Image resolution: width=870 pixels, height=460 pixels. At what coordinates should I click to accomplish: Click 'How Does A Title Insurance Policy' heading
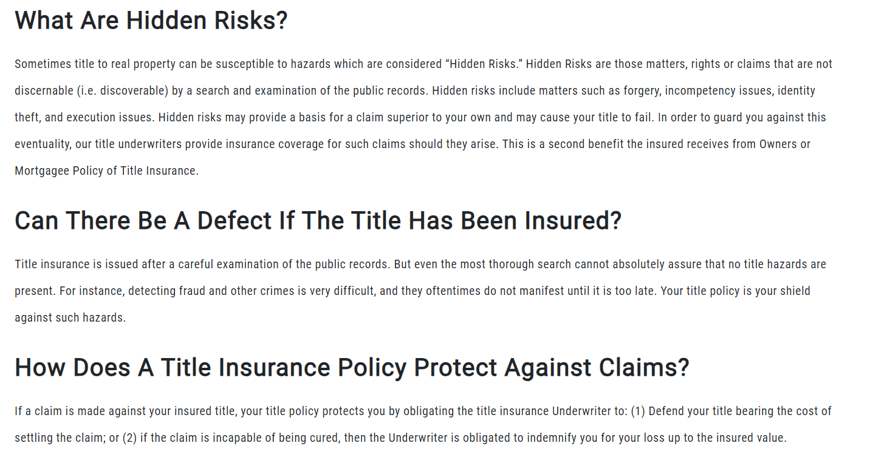352,367
